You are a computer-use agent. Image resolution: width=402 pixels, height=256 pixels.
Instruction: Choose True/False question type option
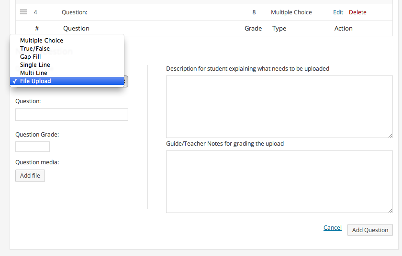35,49
